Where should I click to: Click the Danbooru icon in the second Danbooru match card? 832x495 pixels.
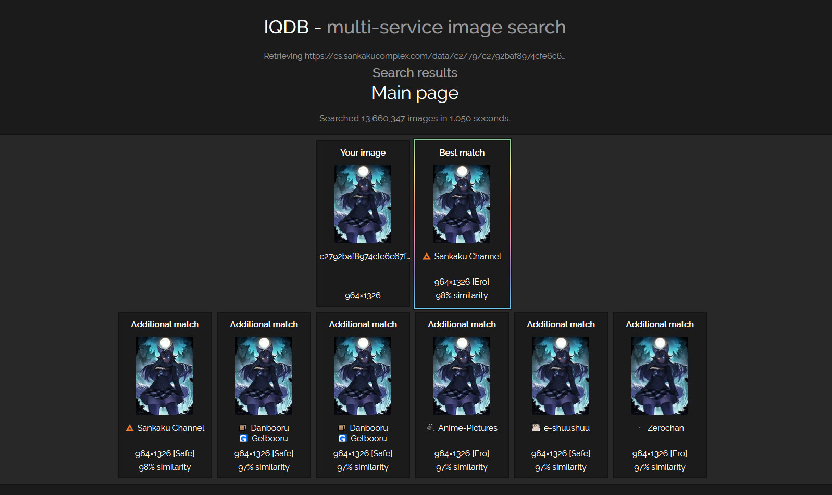(342, 428)
